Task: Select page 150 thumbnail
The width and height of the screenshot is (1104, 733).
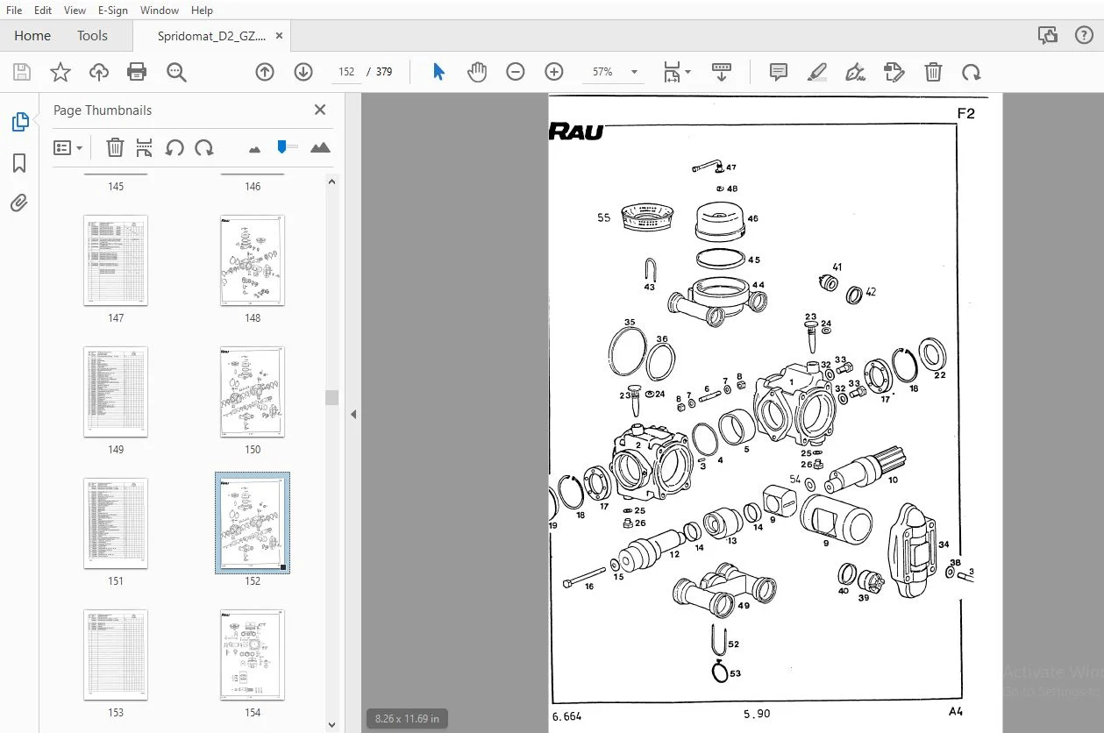Action: tap(253, 392)
